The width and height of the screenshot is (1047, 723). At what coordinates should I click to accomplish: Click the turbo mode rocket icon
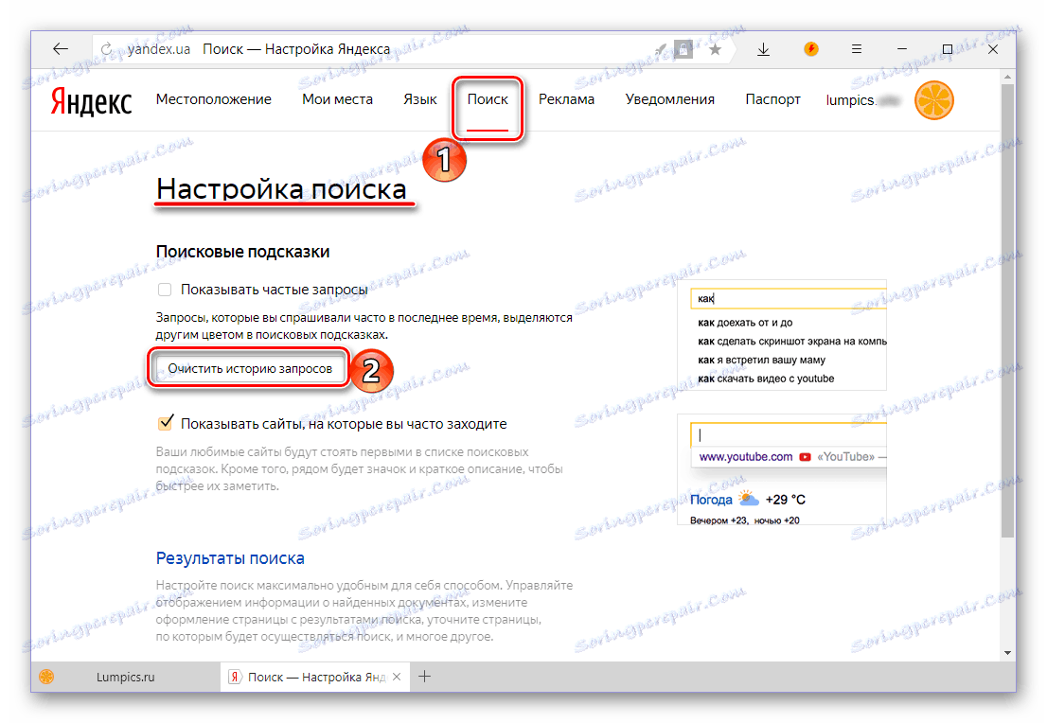click(661, 48)
